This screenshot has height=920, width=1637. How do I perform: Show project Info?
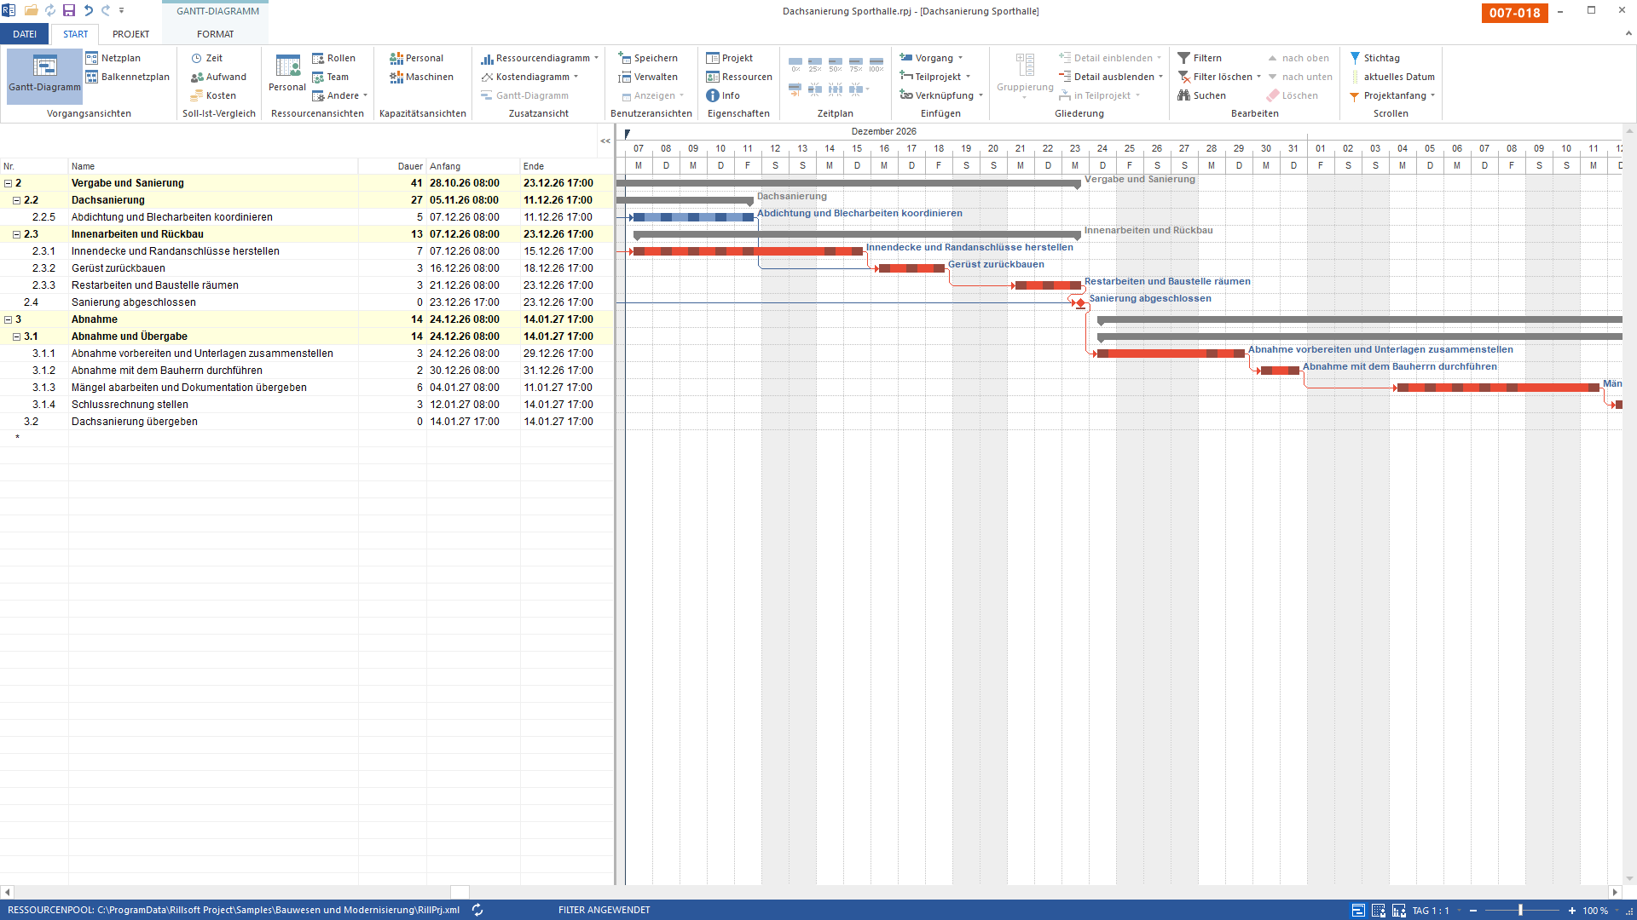[723, 95]
